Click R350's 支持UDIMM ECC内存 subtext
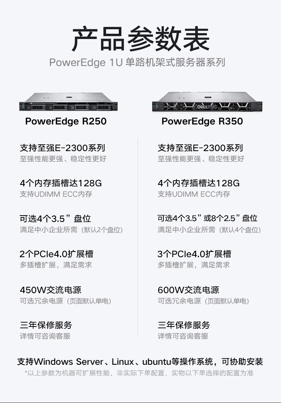Image resolution: width=281 pixels, height=403 pixels. coord(194,194)
